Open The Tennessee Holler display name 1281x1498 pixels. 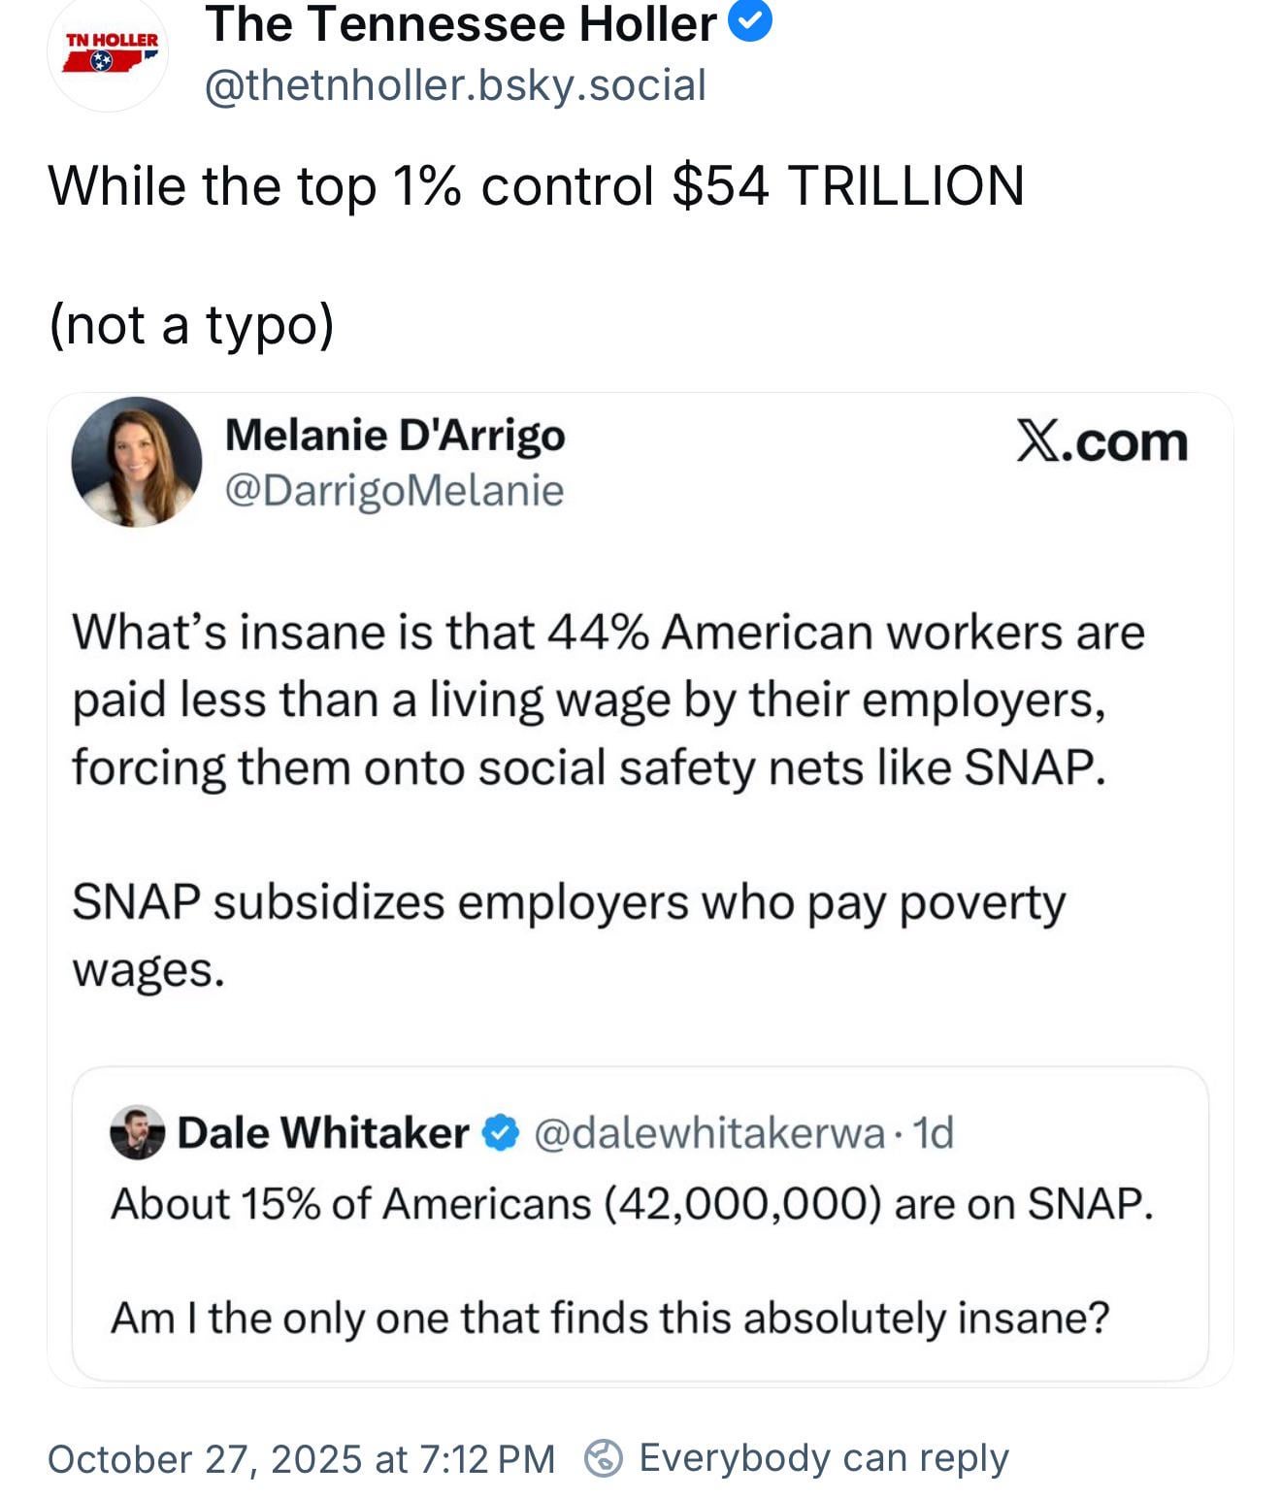[461, 24]
